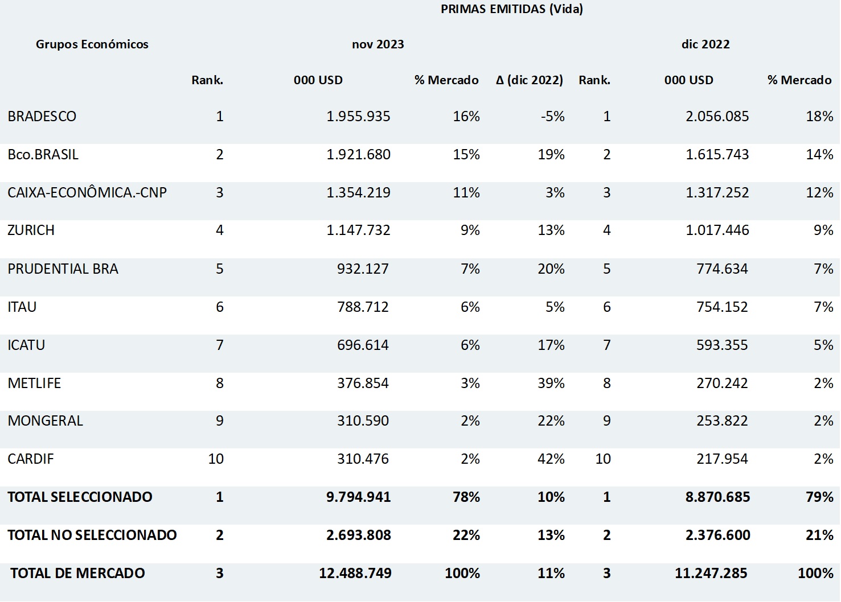Viewport: 841px width, 602px height.
Task: Click Icatu's value 696.614
Action: [363, 345]
